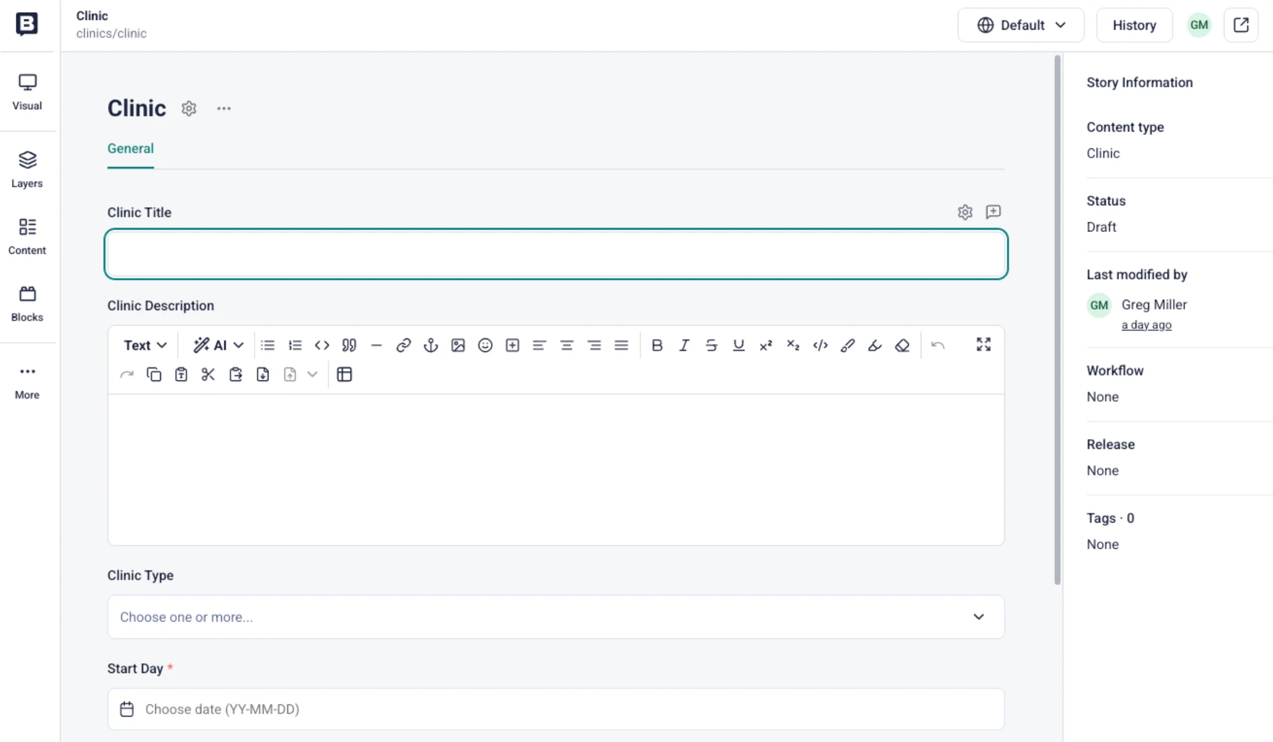The height and width of the screenshot is (742, 1273).
Task: Open the History panel
Action: [x=1134, y=25]
